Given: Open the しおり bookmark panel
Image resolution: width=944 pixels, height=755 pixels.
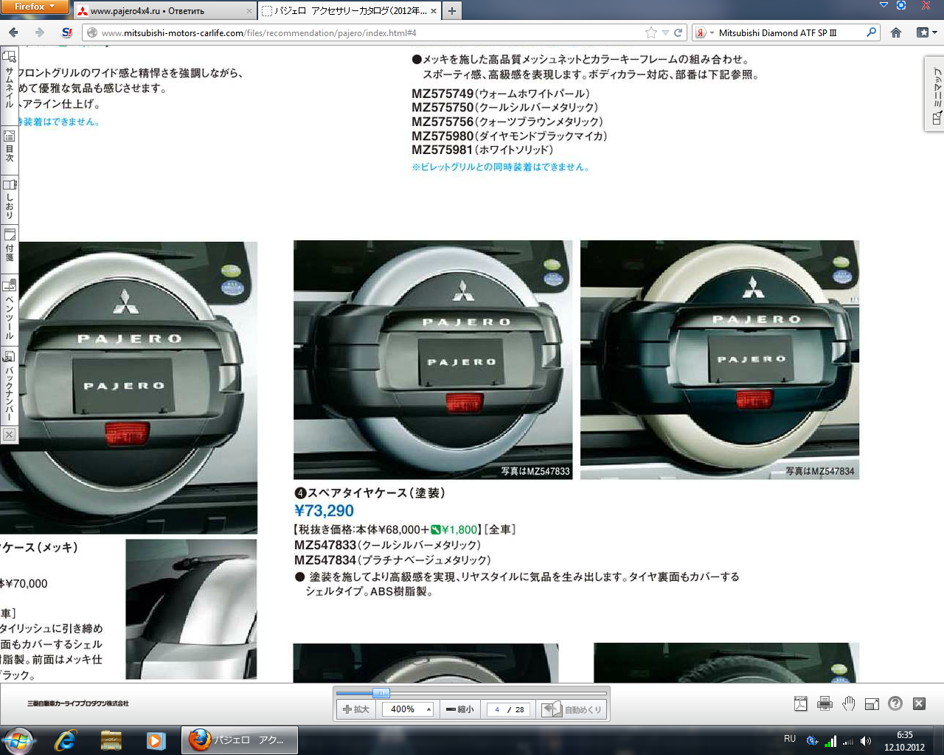Looking at the screenshot, I should click(x=10, y=199).
